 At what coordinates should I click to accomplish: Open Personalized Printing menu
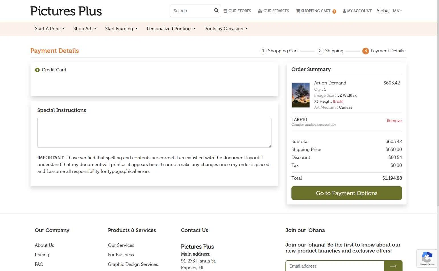coord(171,28)
